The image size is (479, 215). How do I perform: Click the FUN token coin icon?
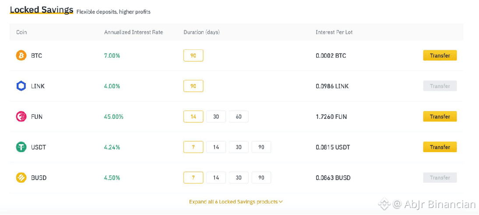click(x=21, y=117)
